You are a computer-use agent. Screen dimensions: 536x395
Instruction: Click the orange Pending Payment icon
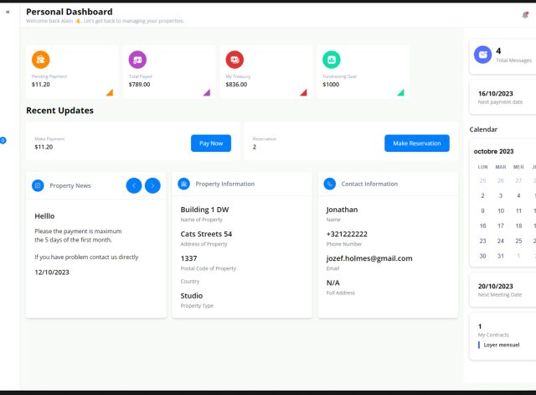[41, 60]
